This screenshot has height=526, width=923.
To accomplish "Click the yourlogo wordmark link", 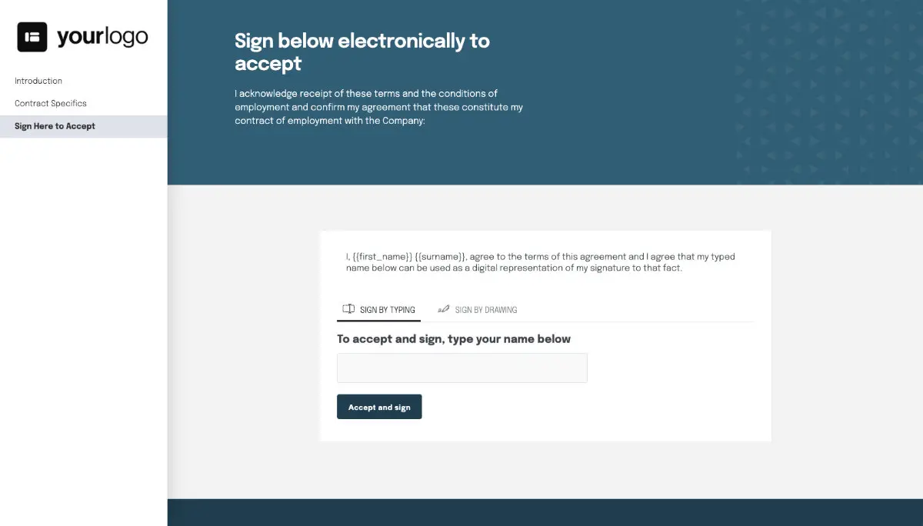I will click(x=102, y=35).
